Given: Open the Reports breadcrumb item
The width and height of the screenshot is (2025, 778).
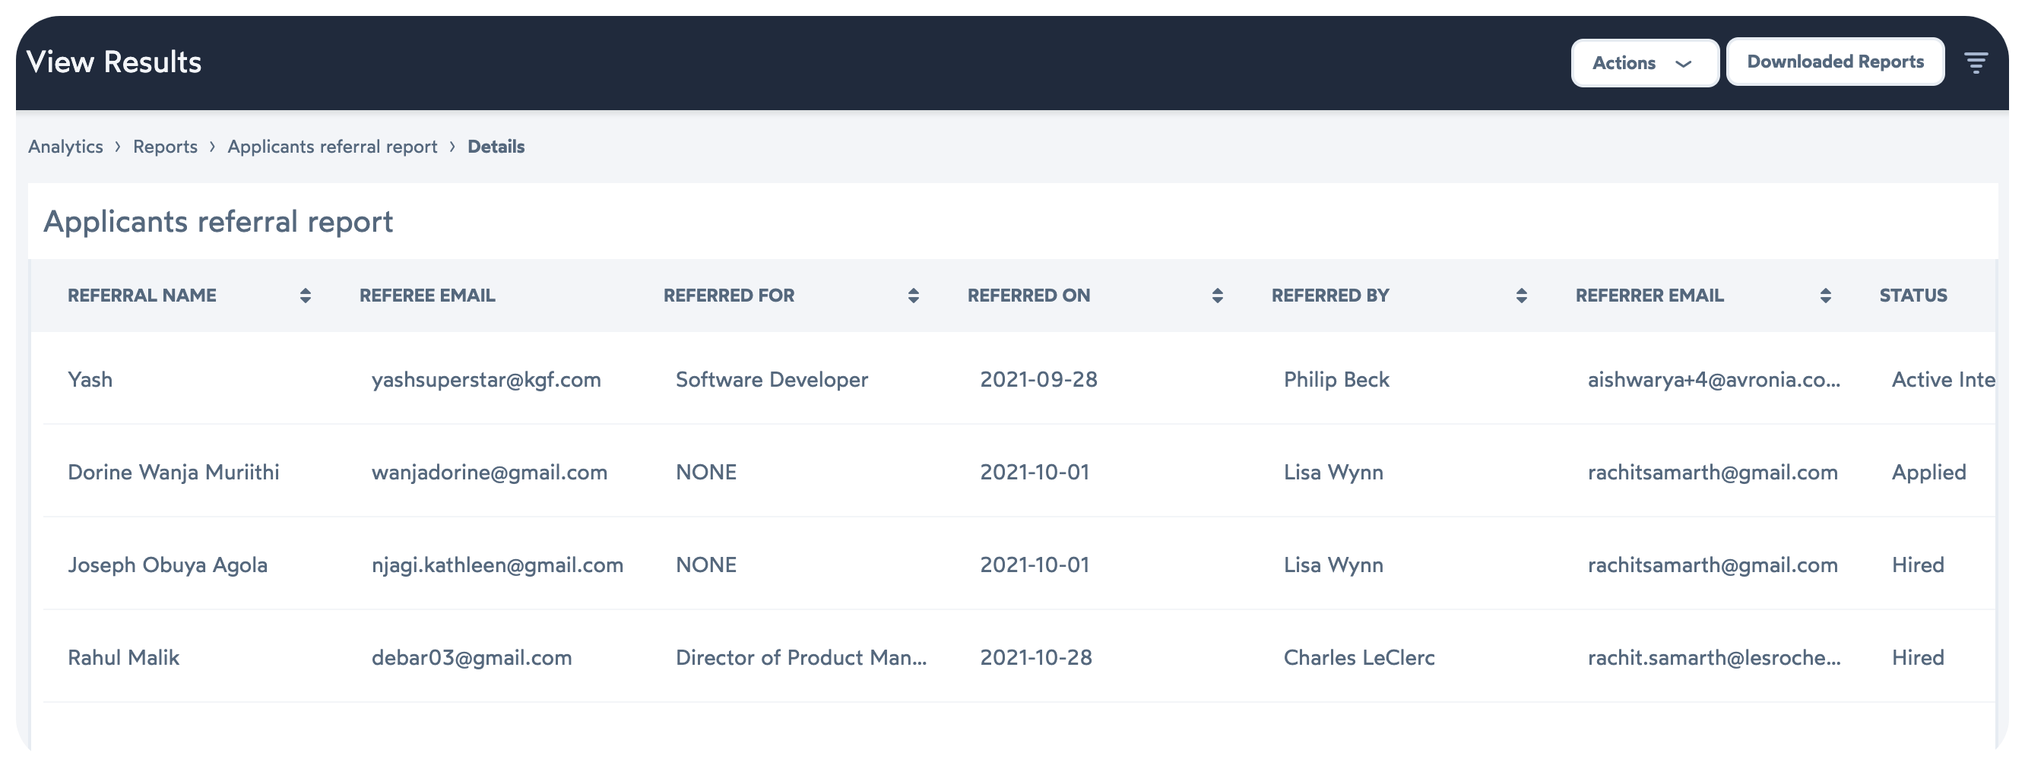Looking at the screenshot, I should 165,146.
